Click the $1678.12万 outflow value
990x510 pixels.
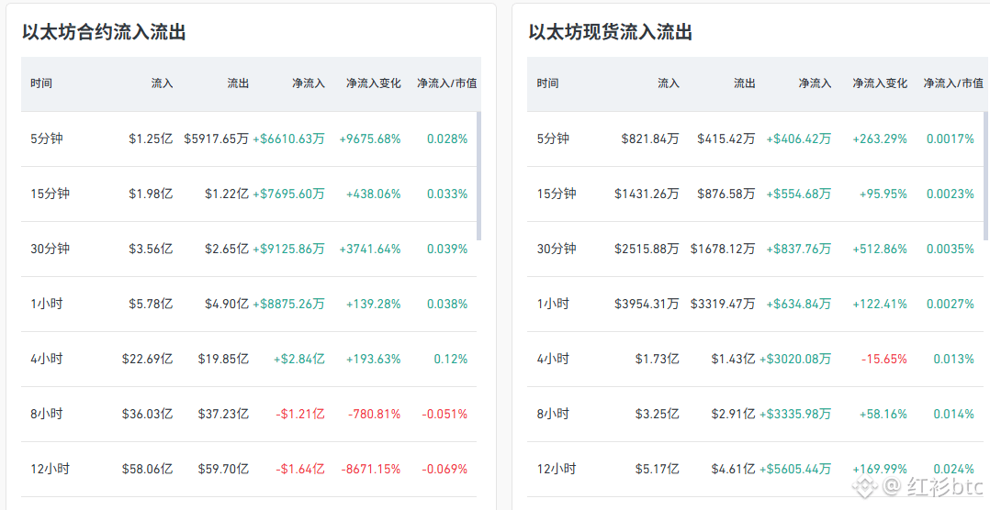coord(723,249)
